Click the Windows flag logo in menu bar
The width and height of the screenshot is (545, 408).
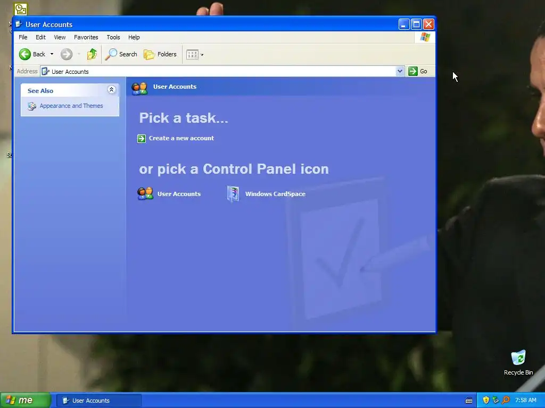coord(425,37)
